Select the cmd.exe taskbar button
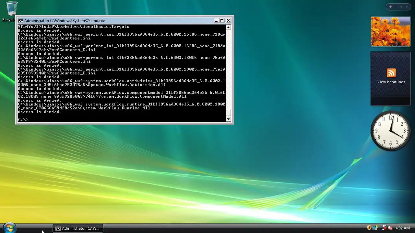 coord(78,228)
